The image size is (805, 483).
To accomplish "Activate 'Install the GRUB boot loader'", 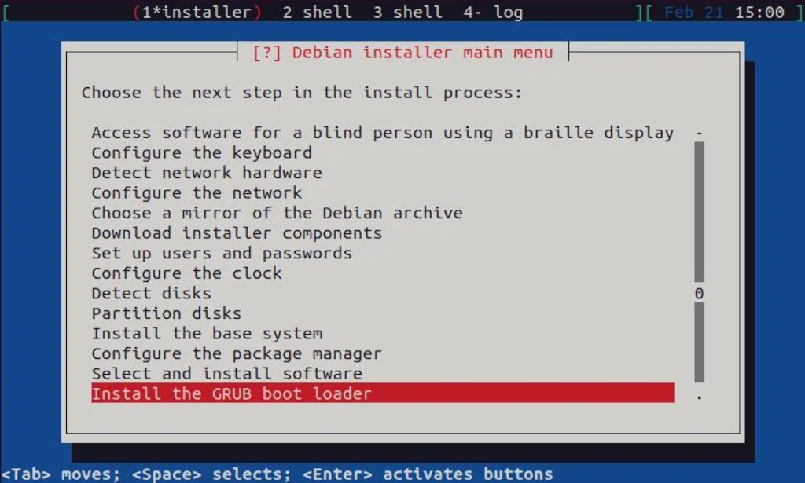I will (x=230, y=393).
